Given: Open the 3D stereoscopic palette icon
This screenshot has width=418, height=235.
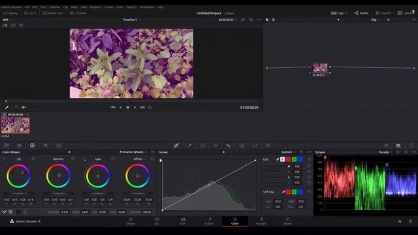Looking at the screenshot, I should pyautogui.click(x=268, y=145).
